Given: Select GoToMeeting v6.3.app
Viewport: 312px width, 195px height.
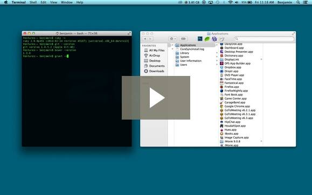Looking at the screenshot, I should click(237, 118).
